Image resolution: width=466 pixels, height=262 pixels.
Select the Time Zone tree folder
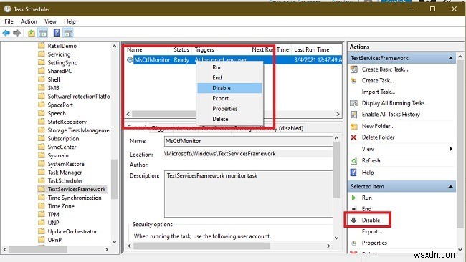[x=61, y=206]
